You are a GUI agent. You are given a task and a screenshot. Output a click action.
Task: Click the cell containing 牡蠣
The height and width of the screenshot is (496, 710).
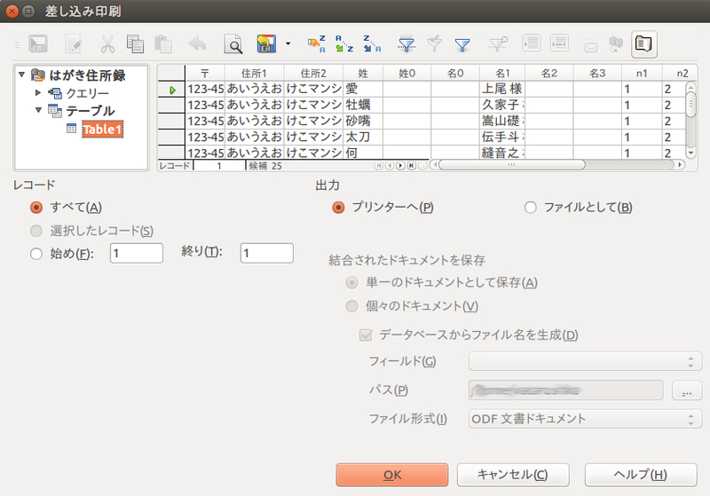363,105
